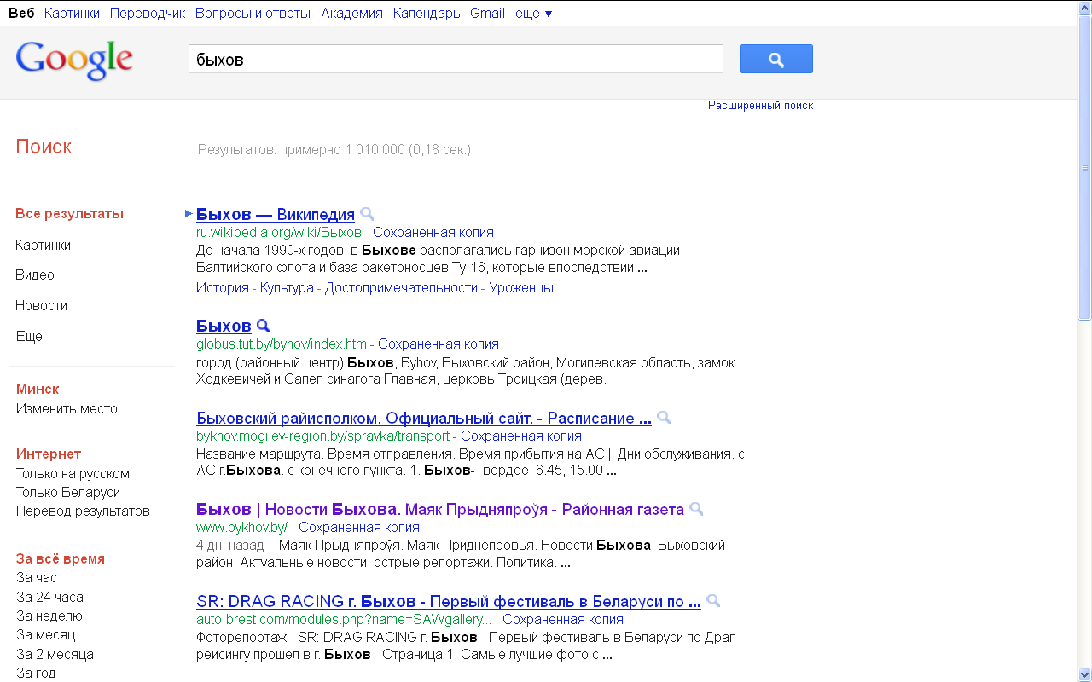Open Gmail in the top bar

[x=487, y=13]
